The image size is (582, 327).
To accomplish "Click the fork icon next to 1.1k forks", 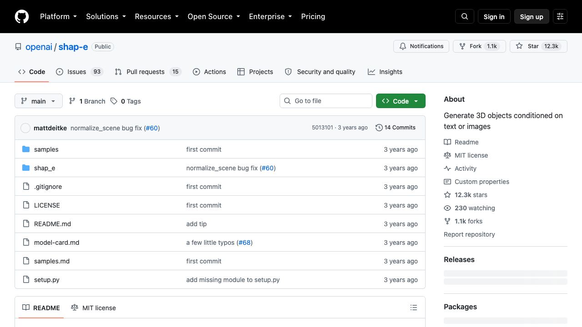I will (x=447, y=221).
